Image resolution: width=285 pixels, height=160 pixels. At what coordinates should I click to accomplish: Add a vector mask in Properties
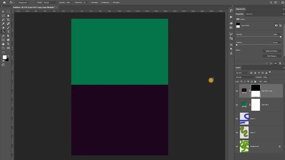(x=280, y=26)
